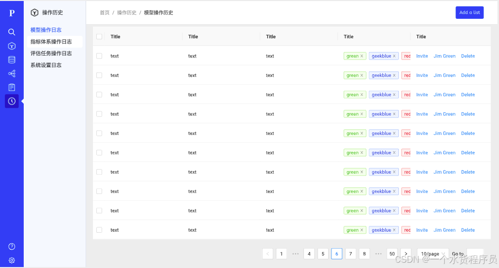Open the branching nodes icon in the sidebar
The width and height of the screenshot is (499, 268).
pos(12,74)
